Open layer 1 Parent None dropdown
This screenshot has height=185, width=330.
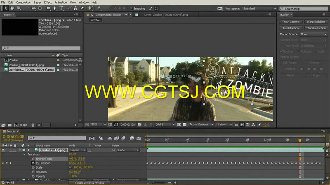tap(128, 150)
